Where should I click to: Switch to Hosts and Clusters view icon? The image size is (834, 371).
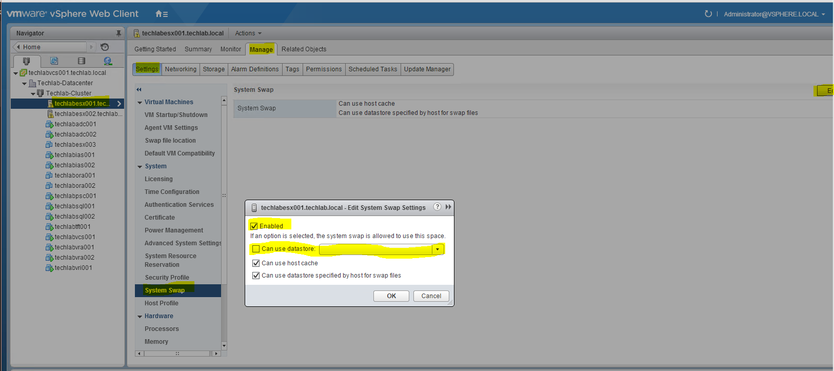click(27, 61)
